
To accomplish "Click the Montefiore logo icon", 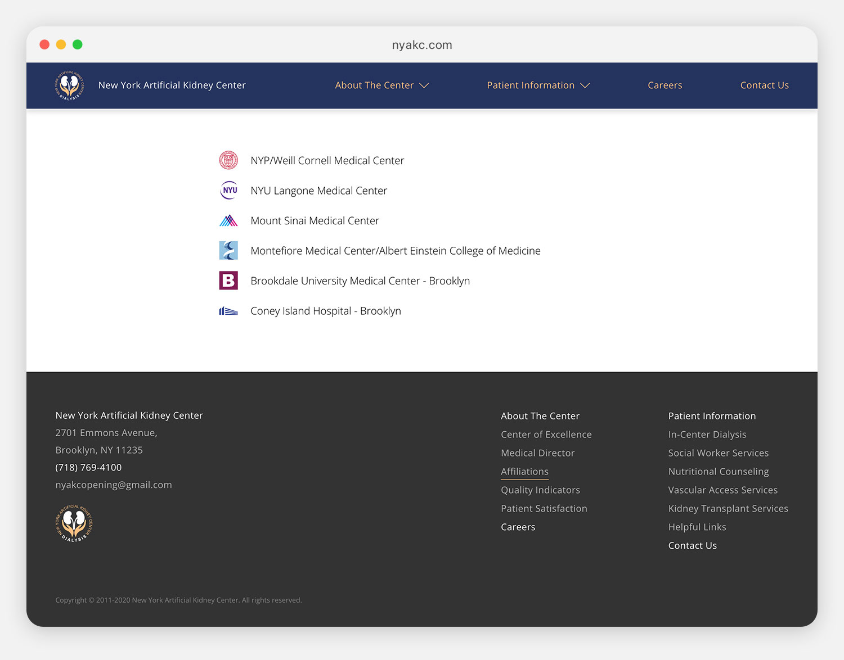I will [x=228, y=251].
